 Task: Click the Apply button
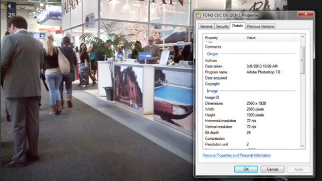coord(298,169)
